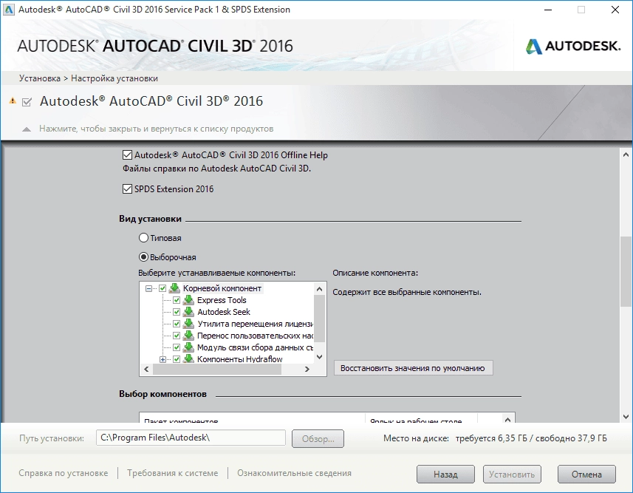
Task: Select Утилита перемещения лицензий tree row
Action: 255,324
